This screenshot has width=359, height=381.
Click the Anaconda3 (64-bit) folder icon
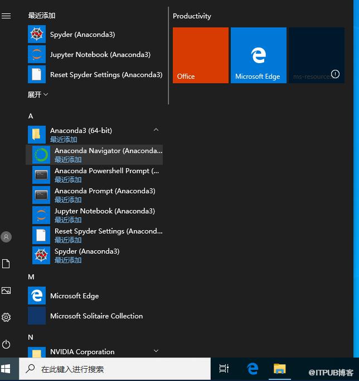pos(37,135)
